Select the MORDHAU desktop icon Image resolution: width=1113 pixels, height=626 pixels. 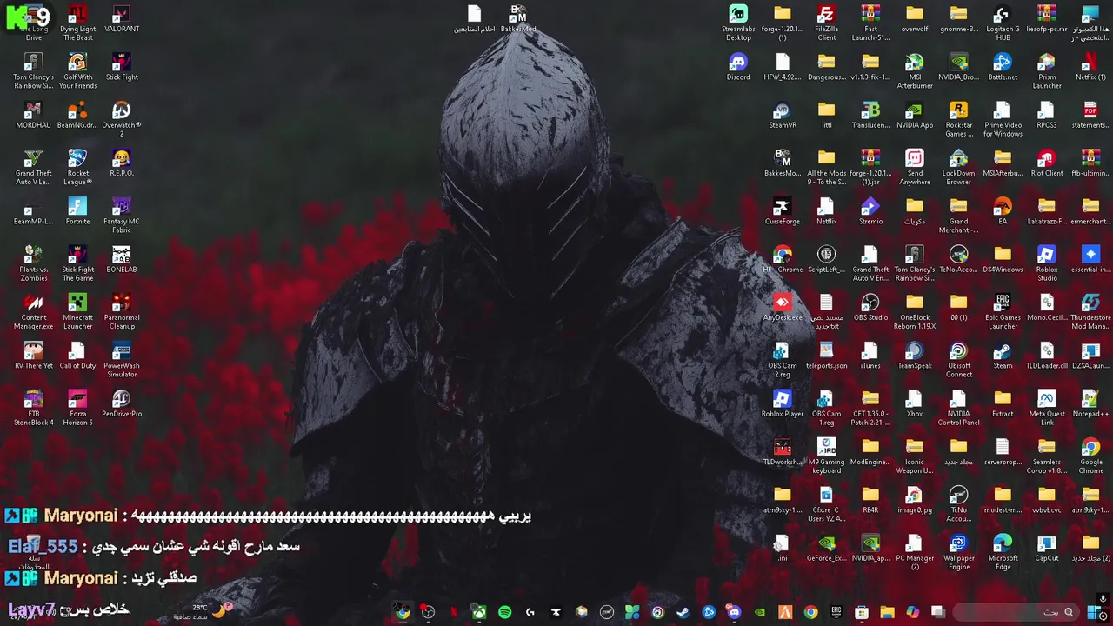(33, 116)
